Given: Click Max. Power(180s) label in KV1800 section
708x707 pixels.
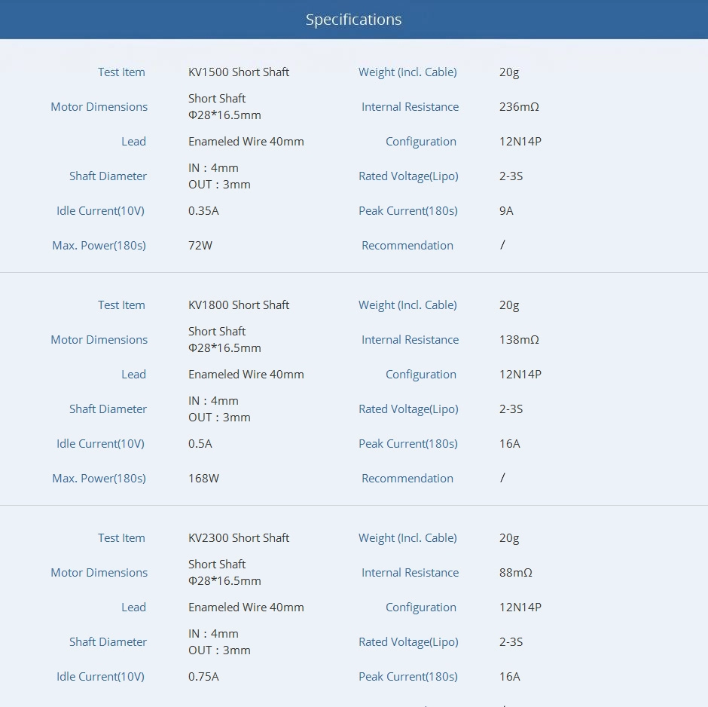Looking at the screenshot, I should click(99, 479).
